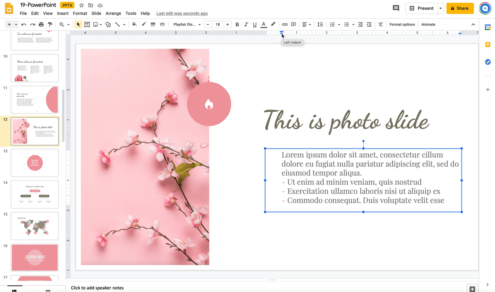The height and width of the screenshot is (292, 495).
Task: Expand the insert image dropdown arrow
Action: click(x=101, y=25)
